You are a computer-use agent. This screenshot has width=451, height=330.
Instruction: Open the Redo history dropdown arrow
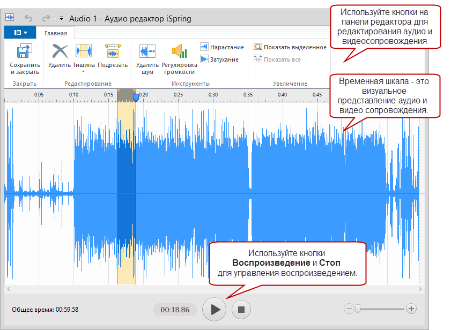[x=55, y=18]
